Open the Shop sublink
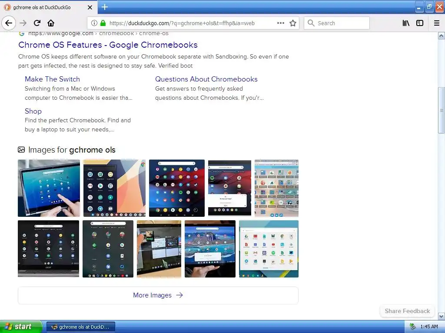Viewport: 445px width, 333px height. (33, 111)
